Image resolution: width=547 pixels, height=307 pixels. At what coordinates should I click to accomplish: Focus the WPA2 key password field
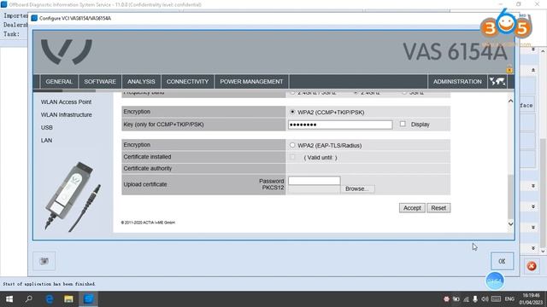(340, 125)
